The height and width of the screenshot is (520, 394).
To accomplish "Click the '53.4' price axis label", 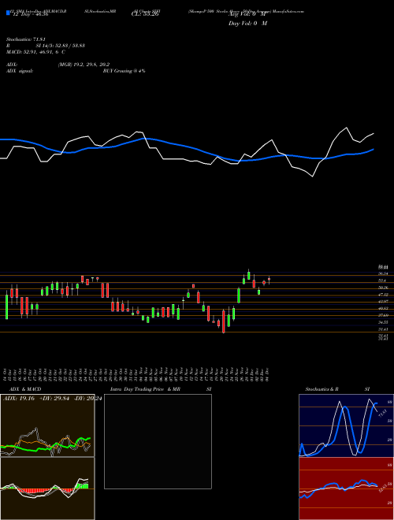I will pos(382,280).
